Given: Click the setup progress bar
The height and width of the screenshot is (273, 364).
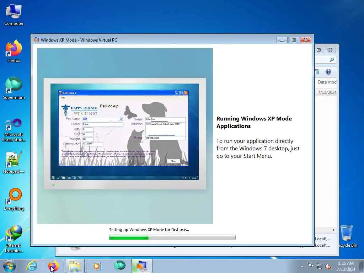Looking at the screenshot, I should click(172, 237).
